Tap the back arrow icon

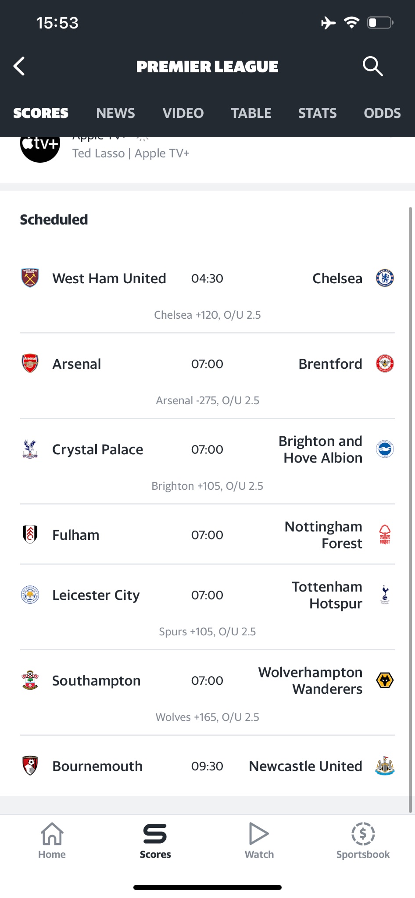[x=19, y=66]
